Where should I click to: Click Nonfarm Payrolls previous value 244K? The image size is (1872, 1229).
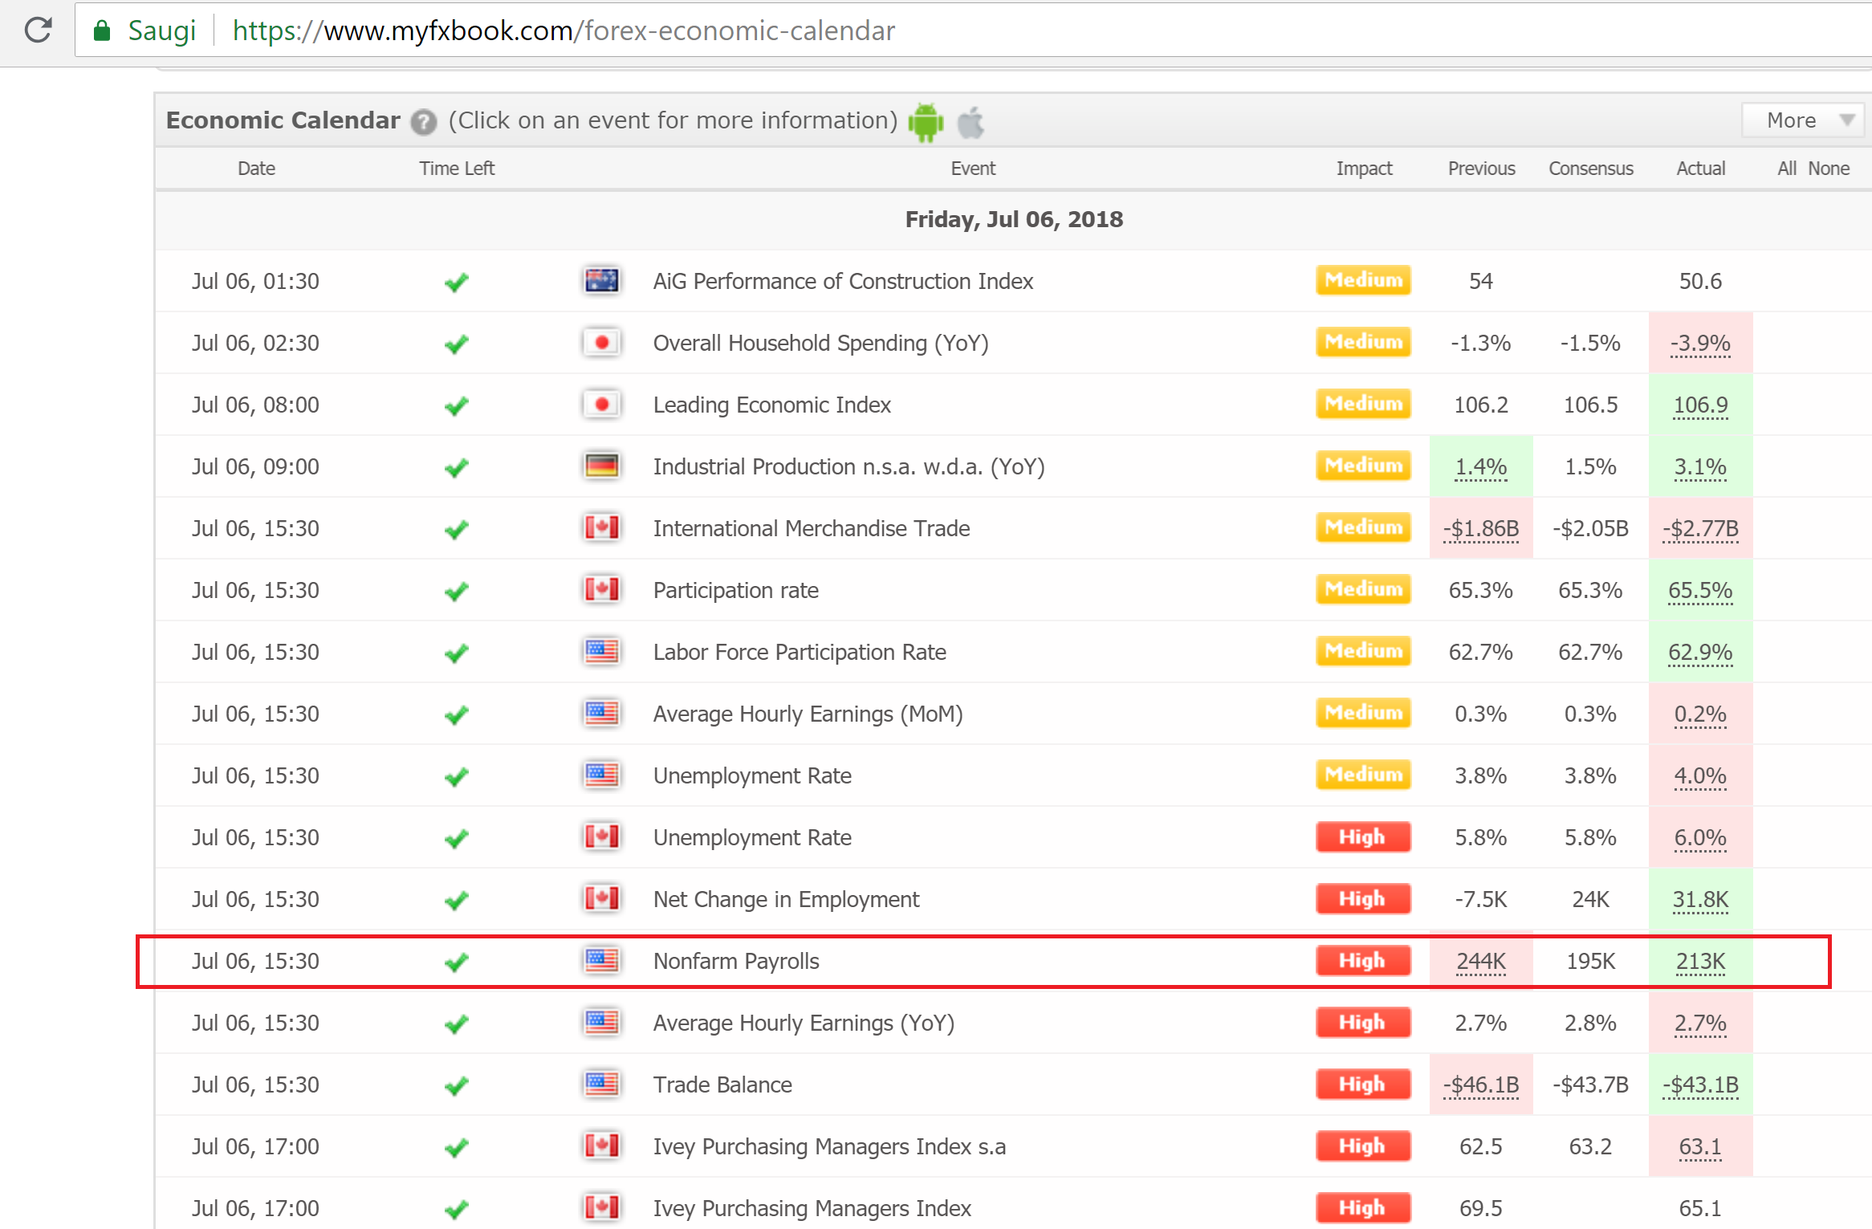pos(1481,961)
